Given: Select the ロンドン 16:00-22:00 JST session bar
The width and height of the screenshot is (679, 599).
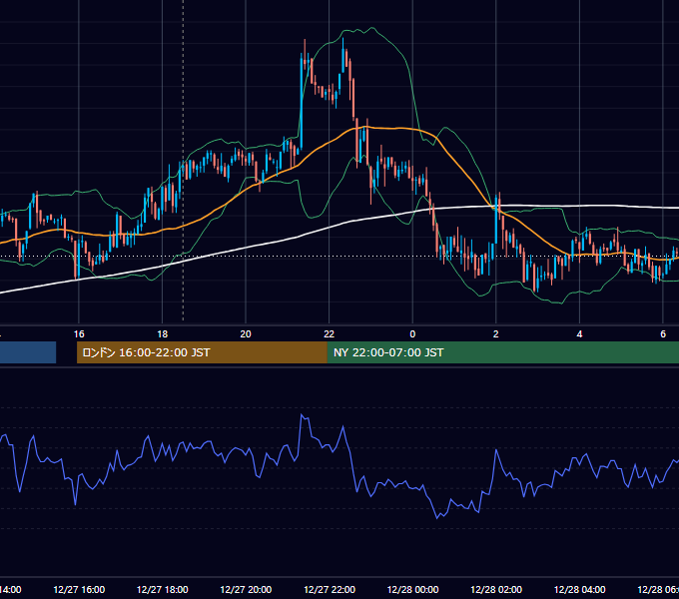Looking at the screenshot, I should coord(202,352).
